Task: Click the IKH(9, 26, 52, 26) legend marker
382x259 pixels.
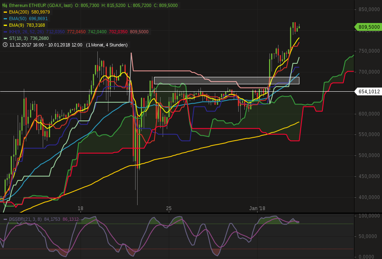Action: 5,32
